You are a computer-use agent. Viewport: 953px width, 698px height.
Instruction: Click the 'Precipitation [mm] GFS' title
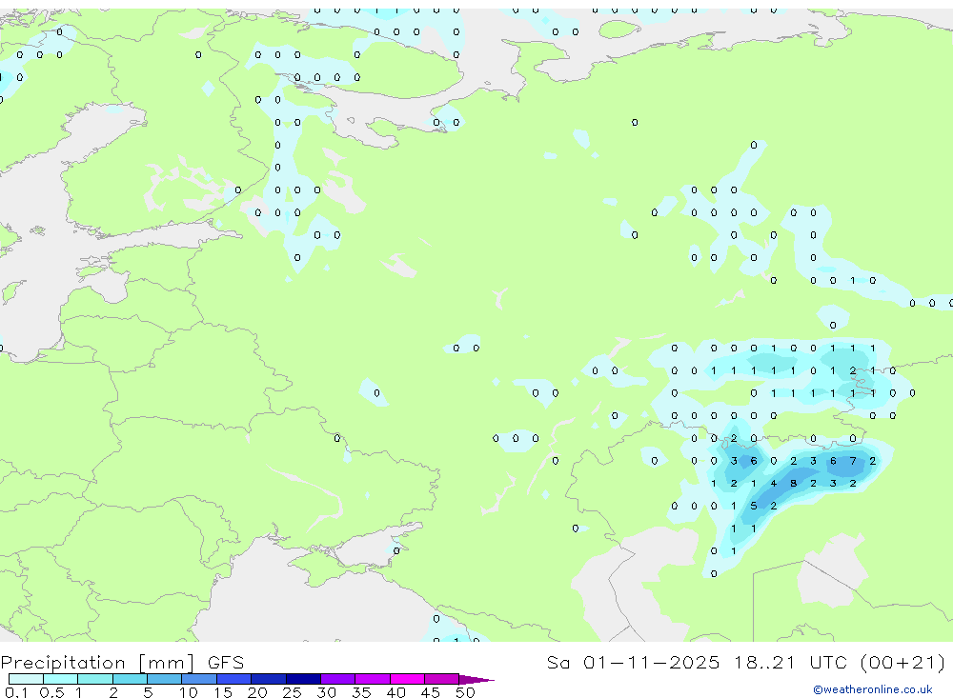(122, 663)
